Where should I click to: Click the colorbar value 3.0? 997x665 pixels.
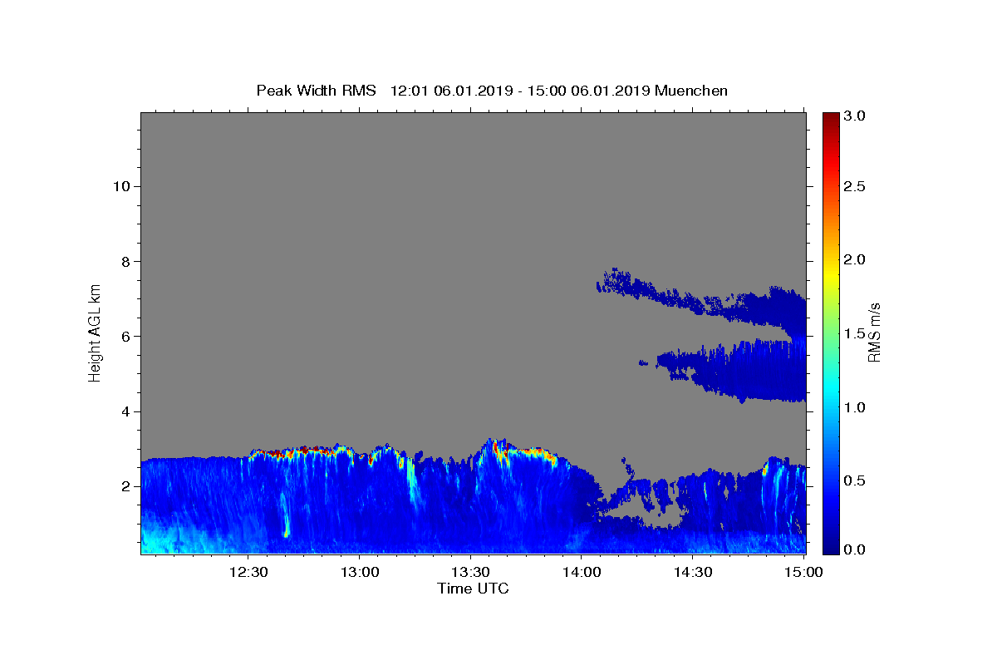(x=855, y=116)
